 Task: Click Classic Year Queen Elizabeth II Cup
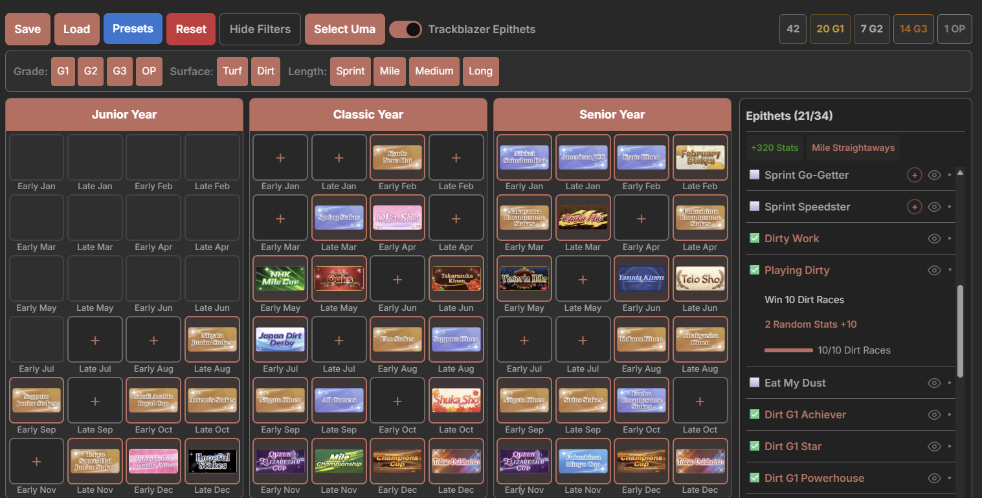[280, 461]
